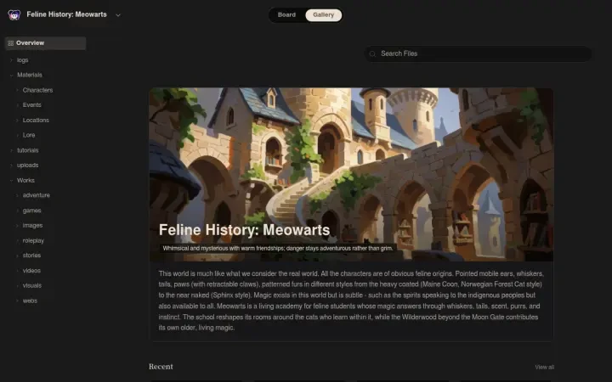Open the Feline History: Meowarts project dropdown
612x382 pixels.
(118, 15)
